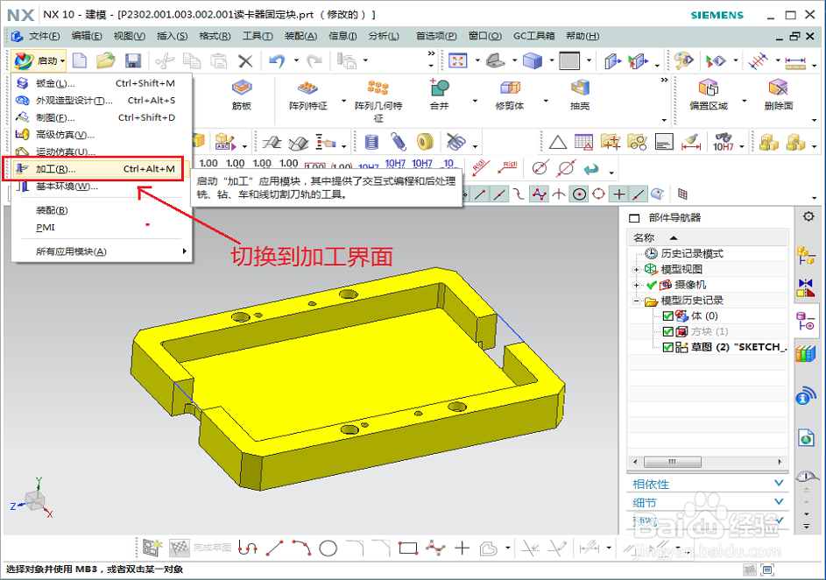
Task: Select the 删除面 delete face tool
Action: pos(779,95)
